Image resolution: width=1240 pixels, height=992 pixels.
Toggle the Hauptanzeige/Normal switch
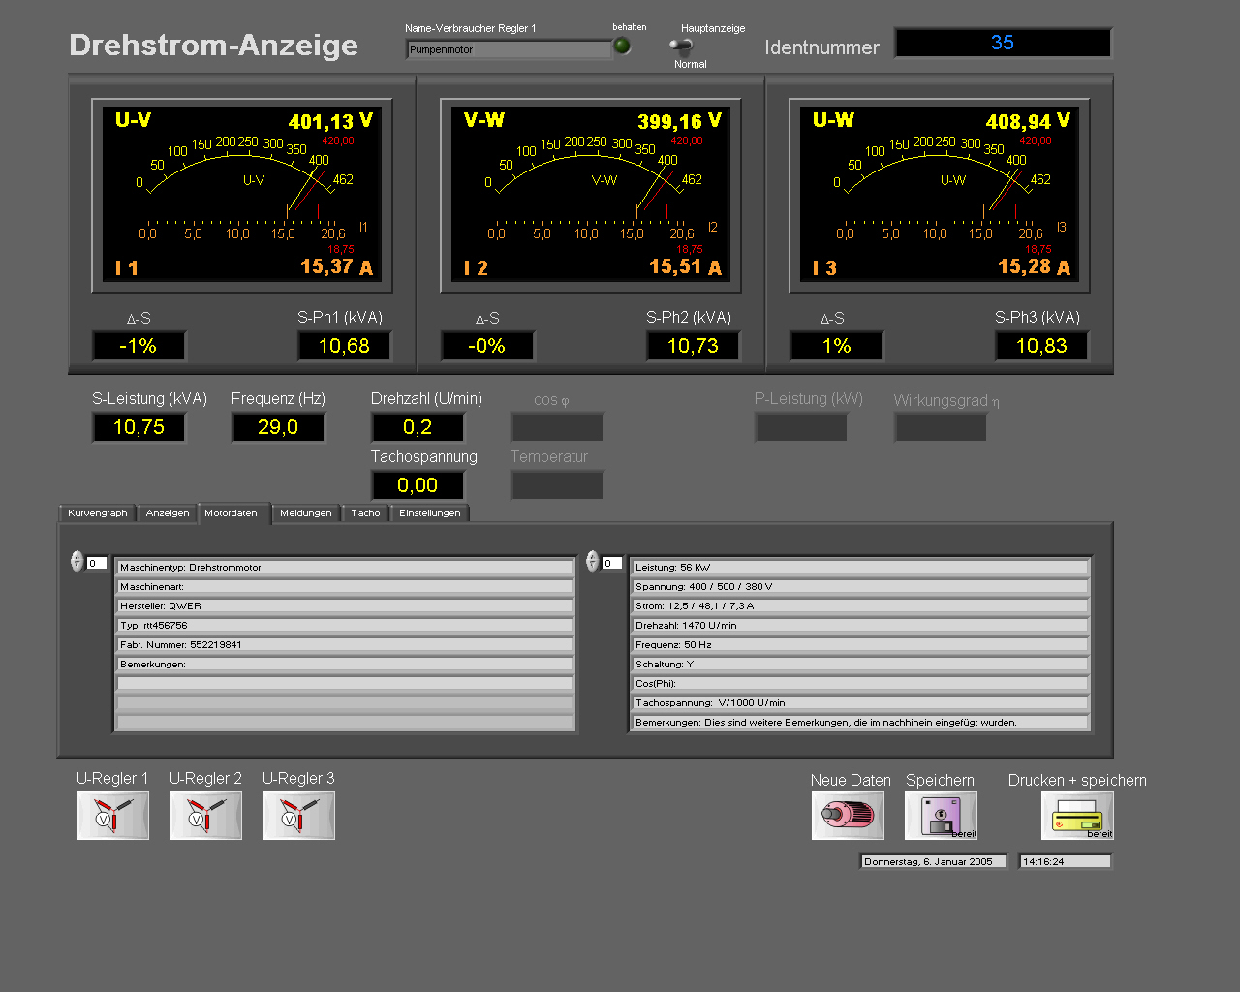coord(681,46)
